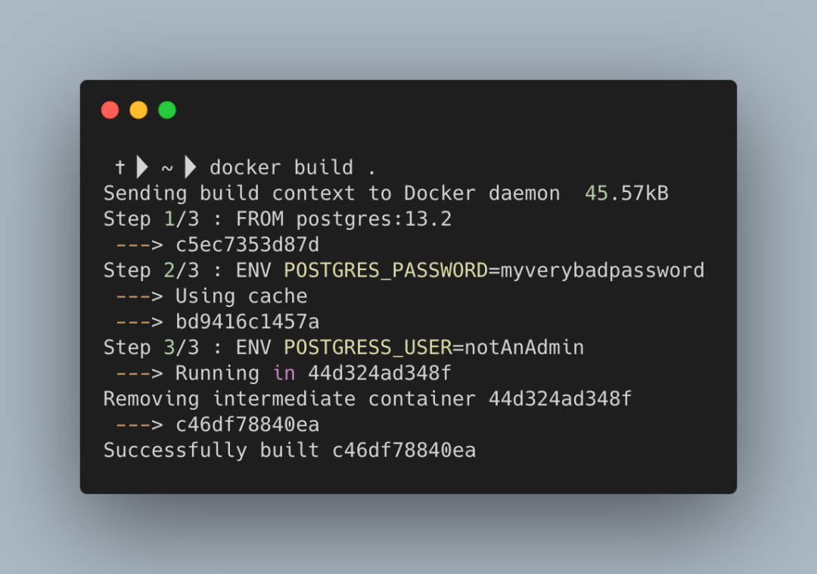The image size is (817, 574).
Task: Click the green maximize window button
Action: (x=167, y=110)
